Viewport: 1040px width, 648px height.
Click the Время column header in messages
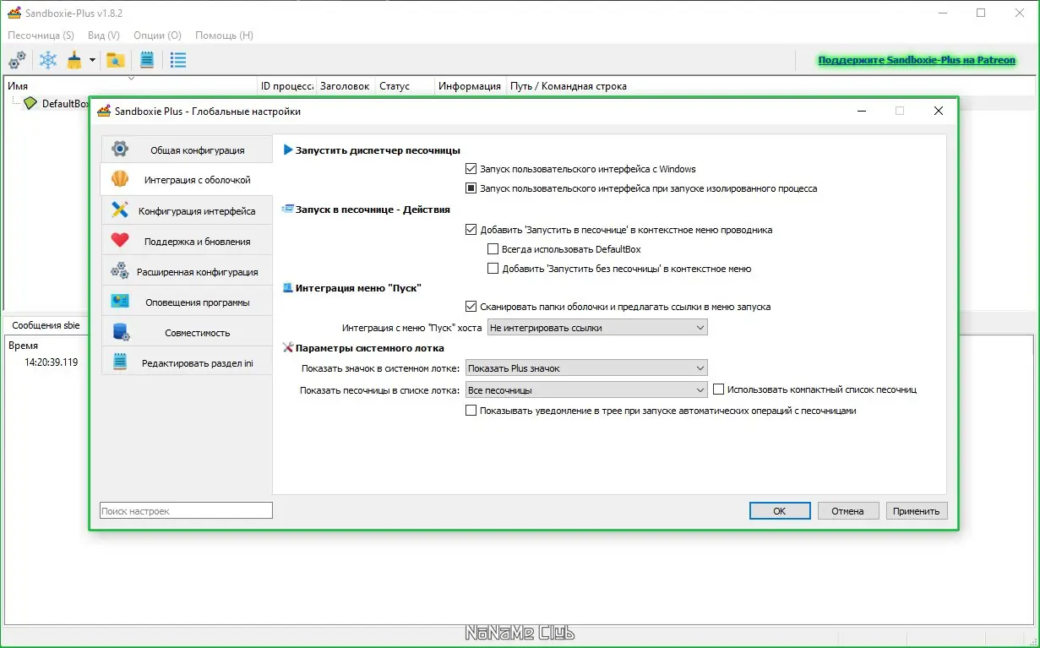[x=23, y=346]
